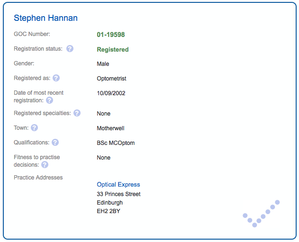Select the Stephen Hannan name heading

pos(46,18)
